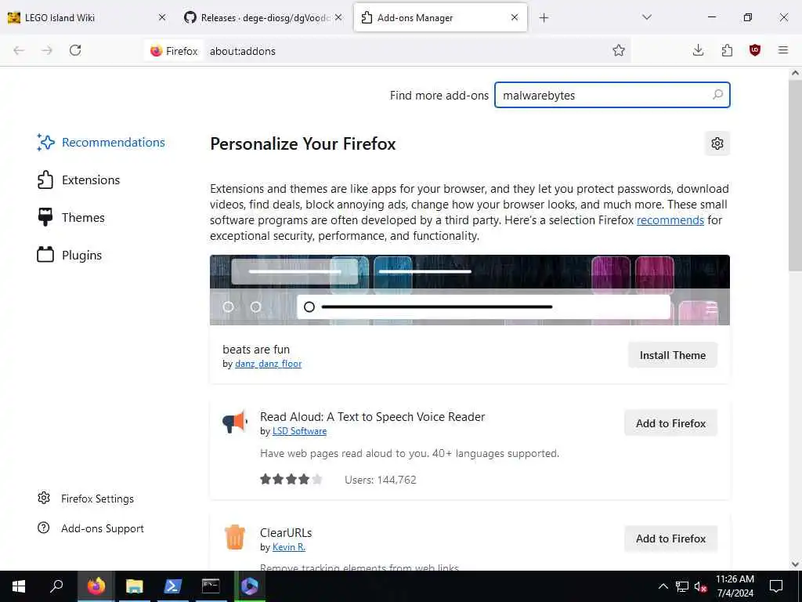Open the Windows Start menu

coord(19,586)
